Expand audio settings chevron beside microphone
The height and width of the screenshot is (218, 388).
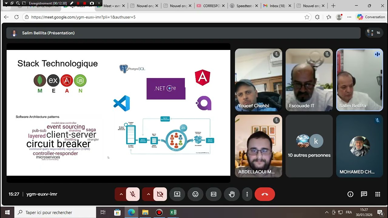point(121,194)
